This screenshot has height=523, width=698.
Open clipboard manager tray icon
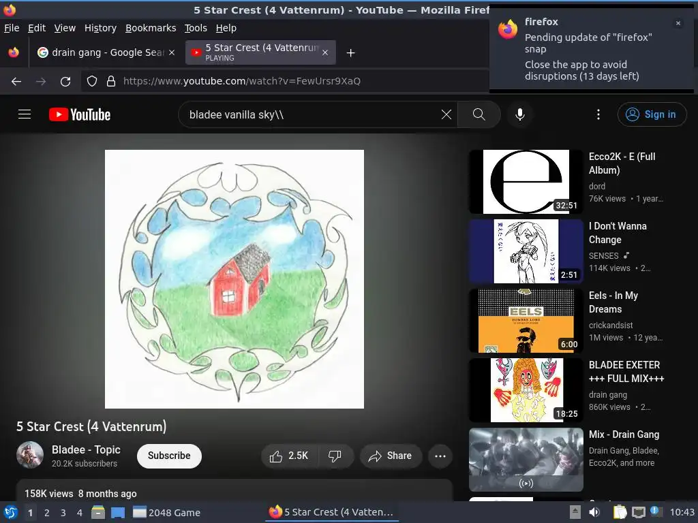(x=619, y=512)
